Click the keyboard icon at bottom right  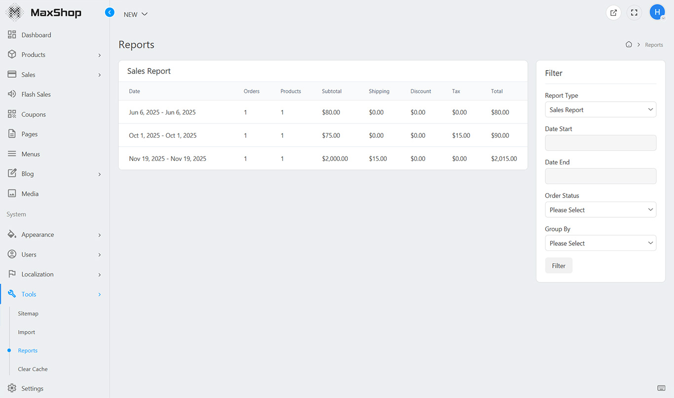[661, 388]
